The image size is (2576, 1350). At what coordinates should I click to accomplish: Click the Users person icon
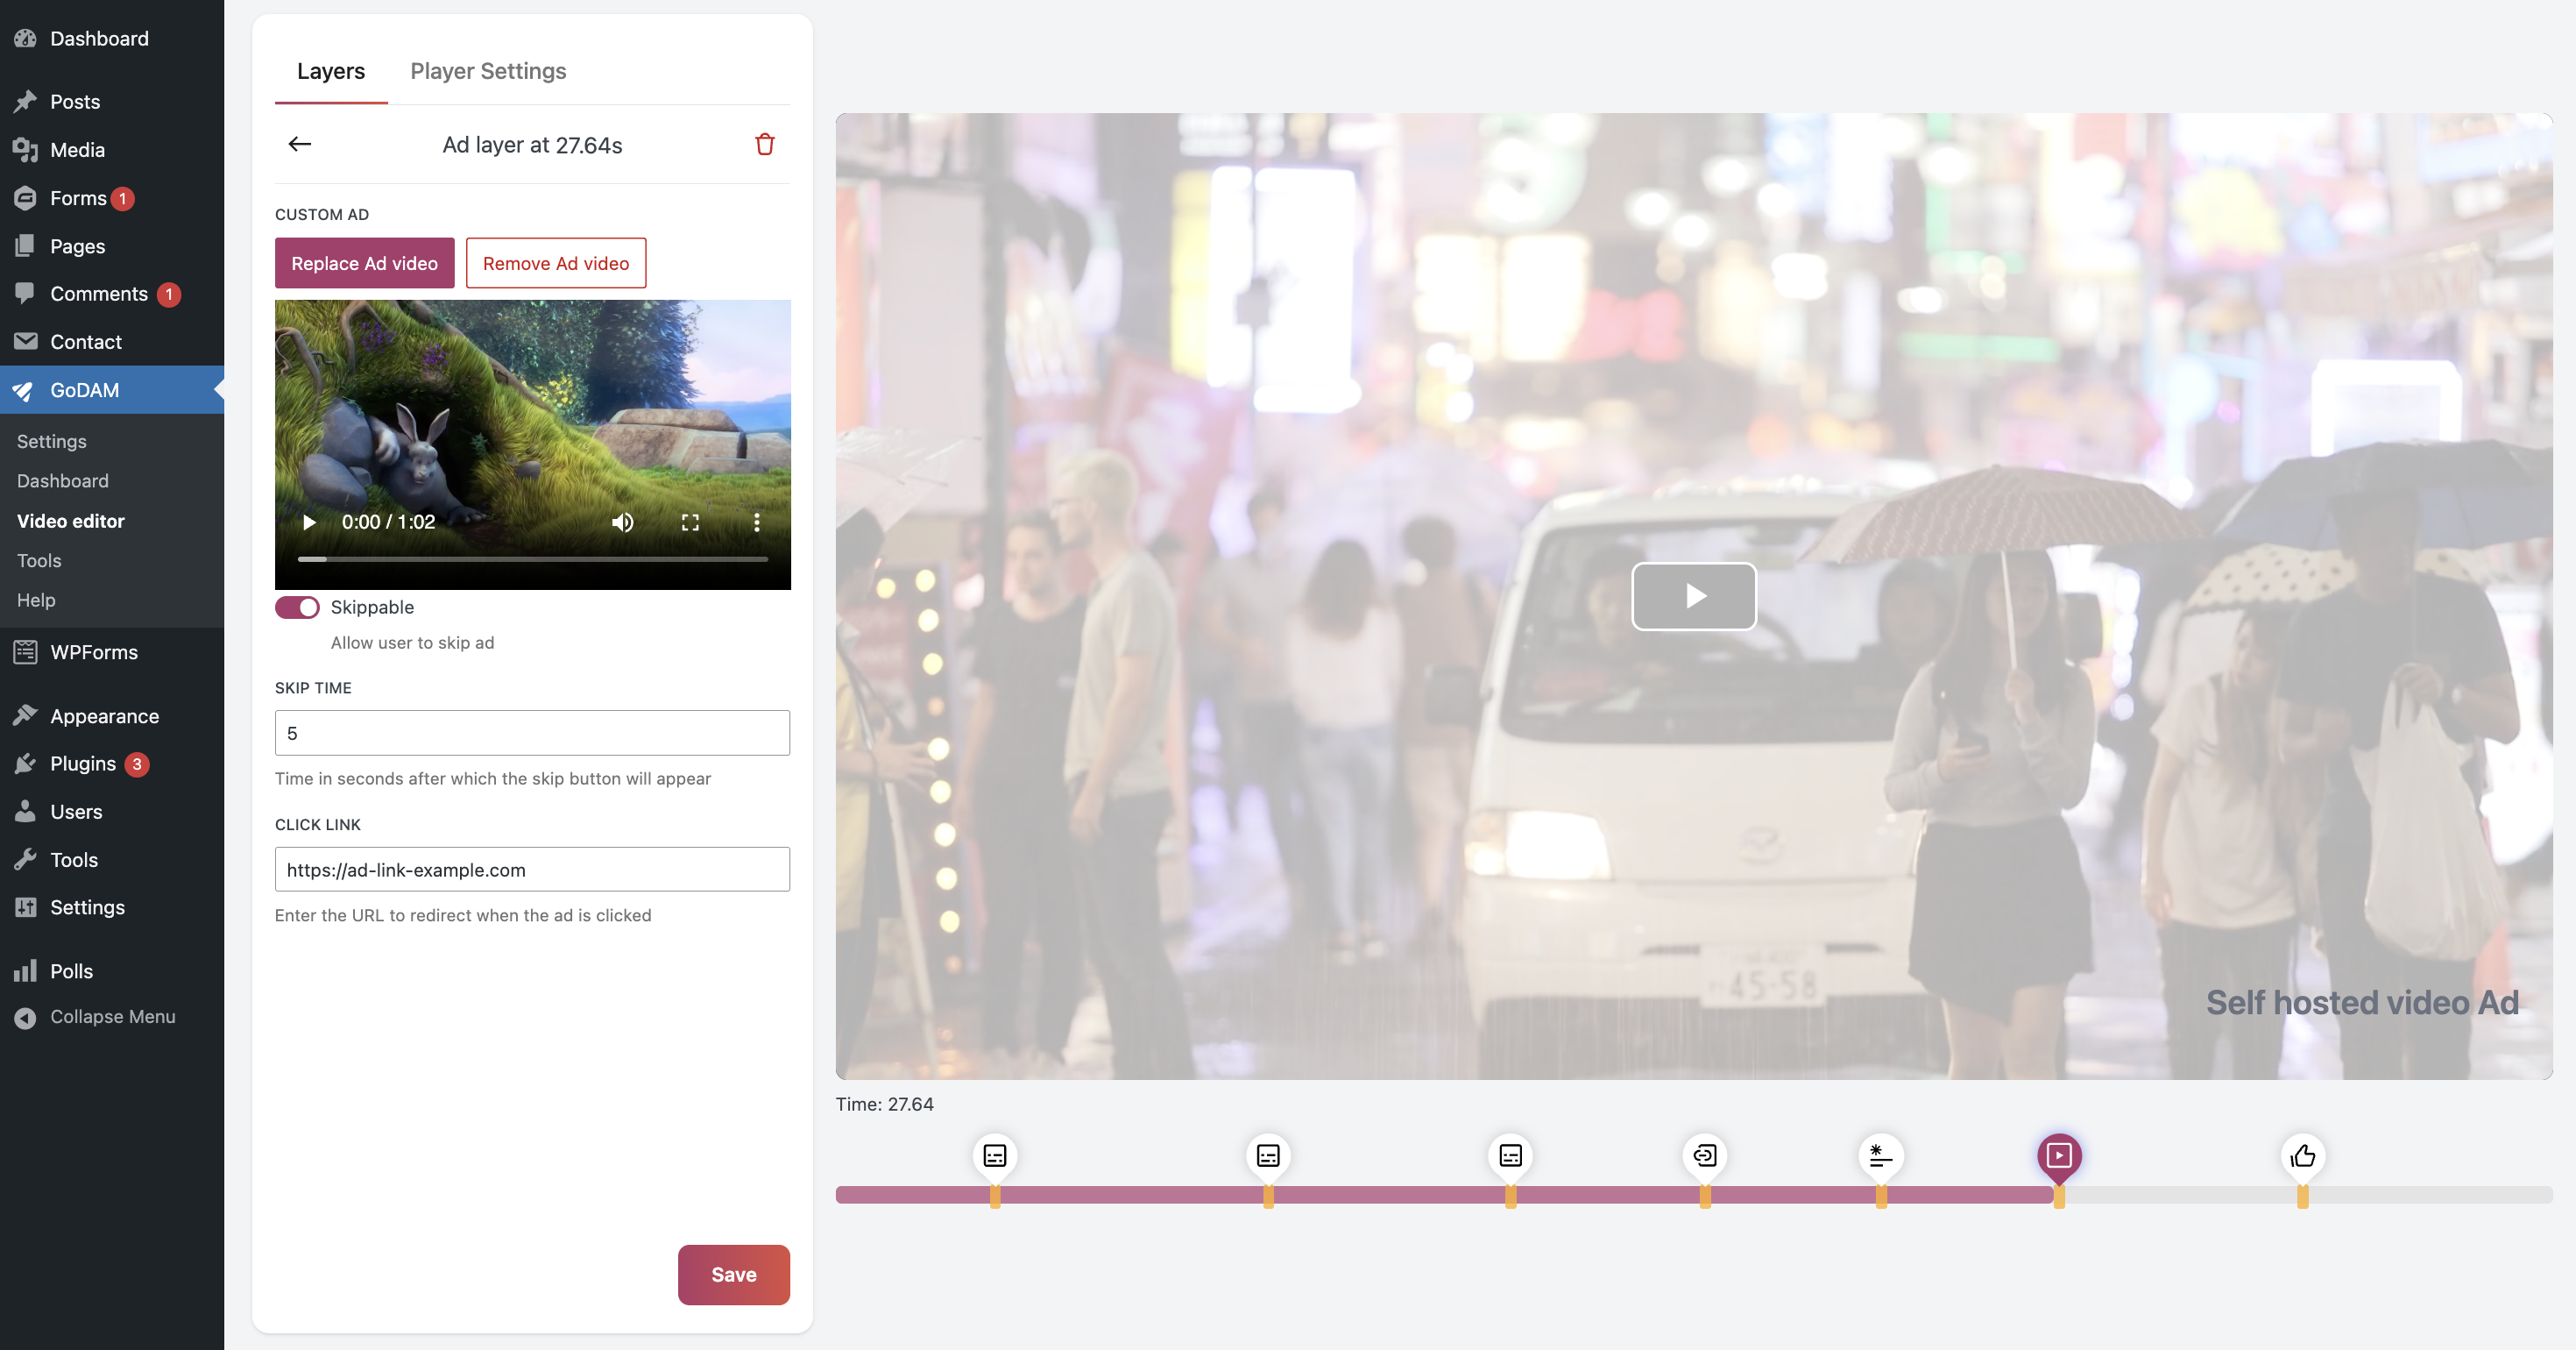tap(26, 812)
